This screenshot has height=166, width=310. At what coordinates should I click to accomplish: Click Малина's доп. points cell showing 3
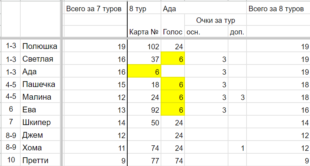(237, 97)
